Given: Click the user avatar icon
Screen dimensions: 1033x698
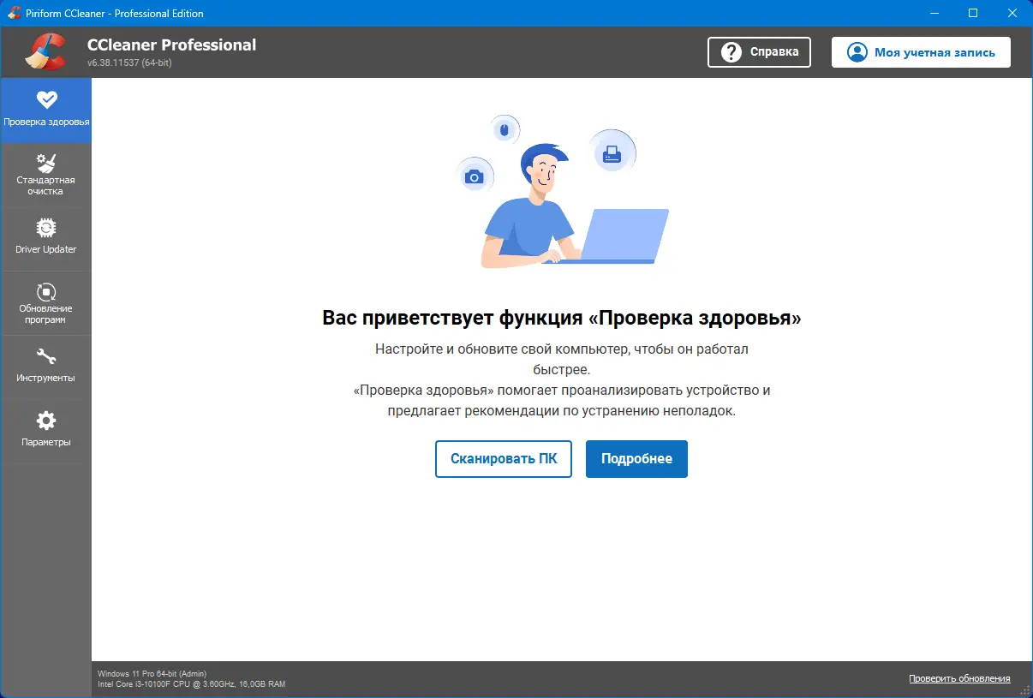Looking at the screenshot, I should (856, 51).
